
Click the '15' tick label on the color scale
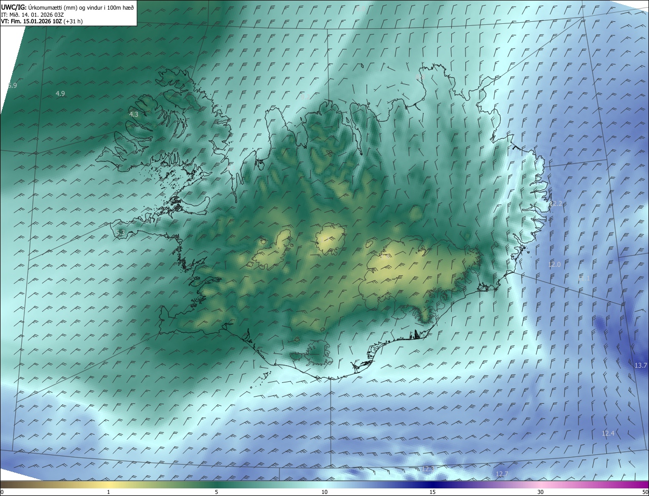[x=432, y=492]
